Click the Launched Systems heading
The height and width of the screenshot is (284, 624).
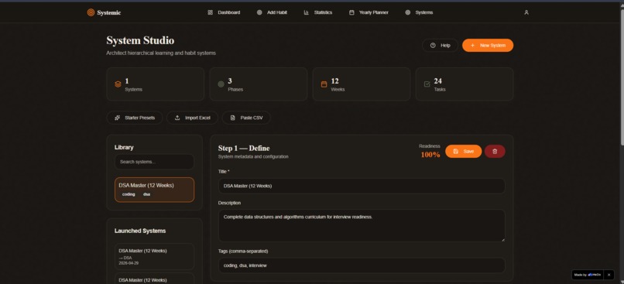[140, 231]
